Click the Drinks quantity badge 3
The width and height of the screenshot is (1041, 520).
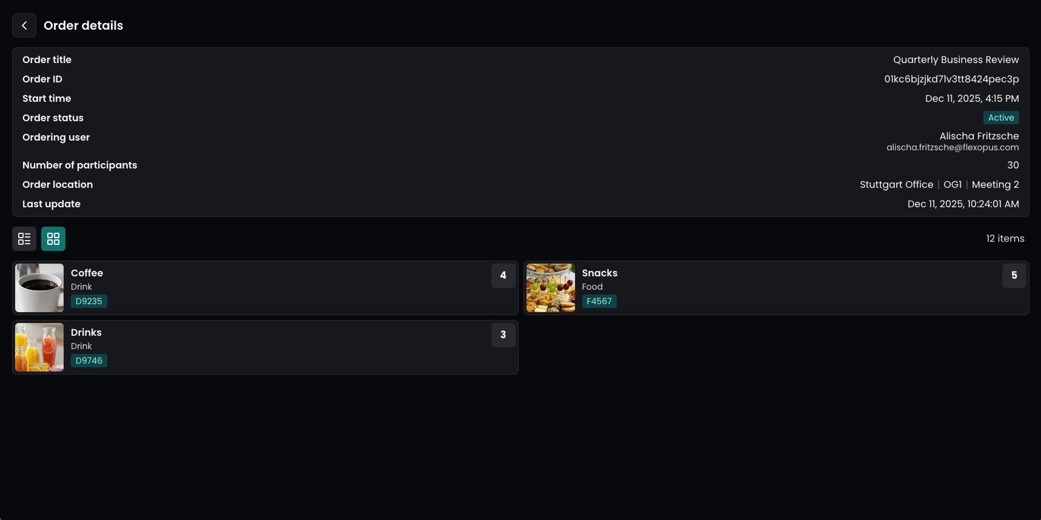coord(503,335)
